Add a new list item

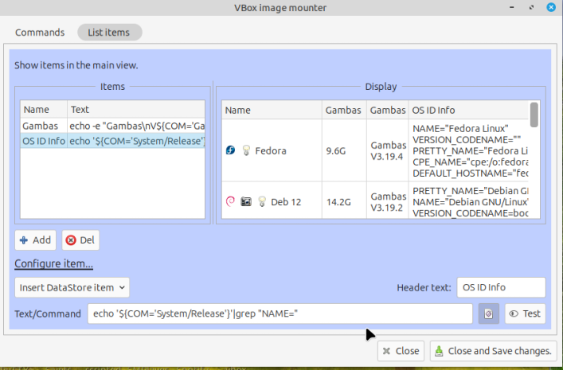pyautogui.click(x=34, y=240)
